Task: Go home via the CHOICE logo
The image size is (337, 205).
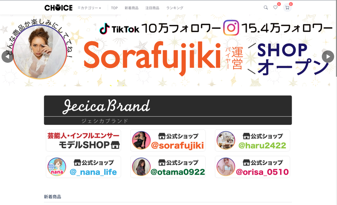Action: coord(59,8)
